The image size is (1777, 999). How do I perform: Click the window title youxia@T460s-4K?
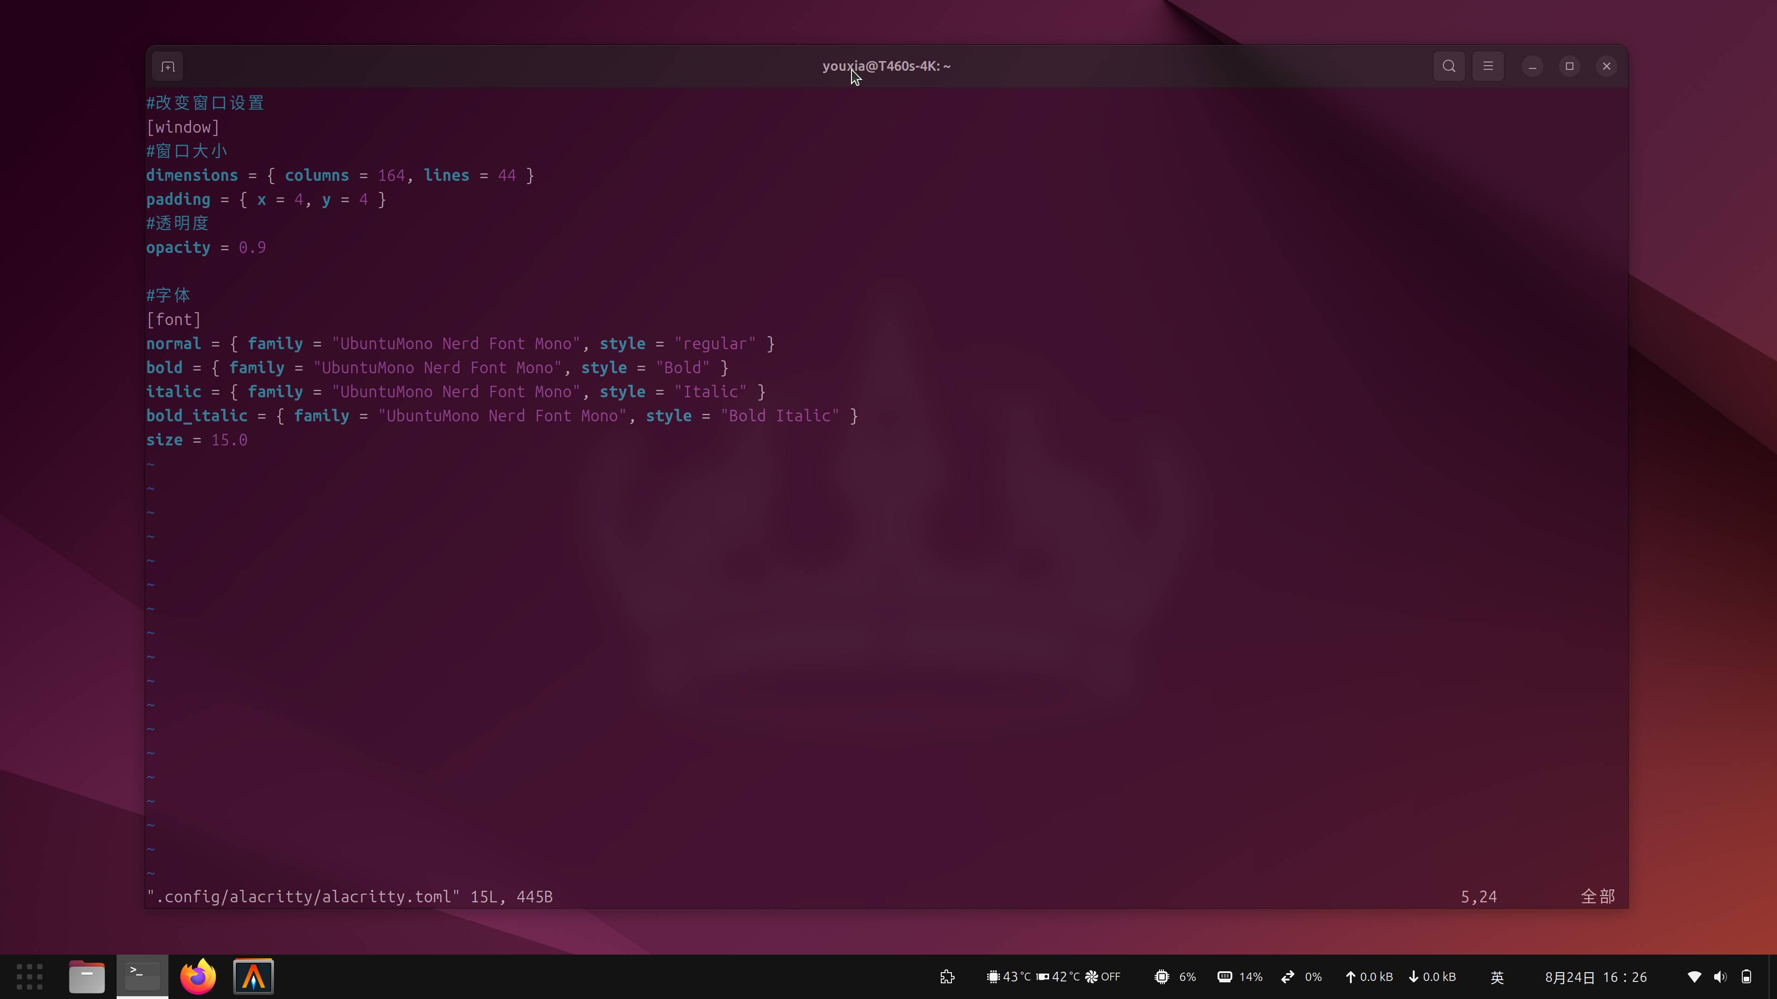pos(887,66)
